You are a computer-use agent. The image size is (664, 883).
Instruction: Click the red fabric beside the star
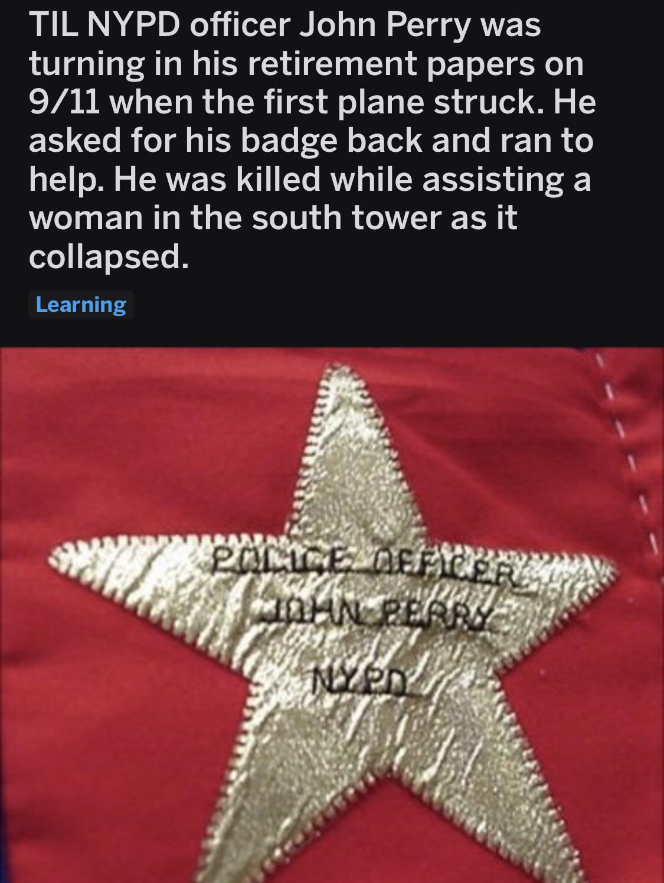148,449
